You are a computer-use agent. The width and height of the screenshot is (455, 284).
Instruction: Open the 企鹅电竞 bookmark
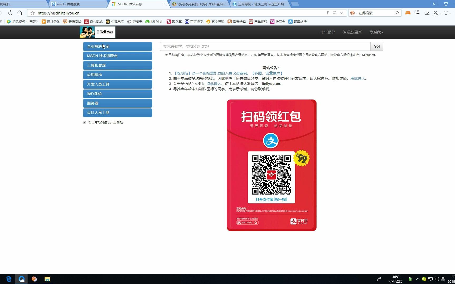coord(115,22)
